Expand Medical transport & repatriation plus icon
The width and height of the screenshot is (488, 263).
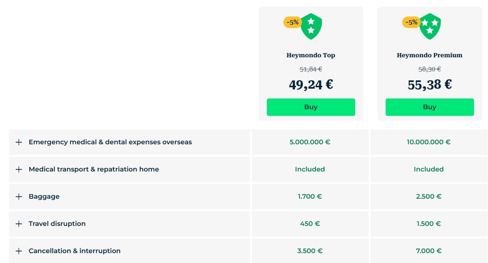click(x=19, y=169)
